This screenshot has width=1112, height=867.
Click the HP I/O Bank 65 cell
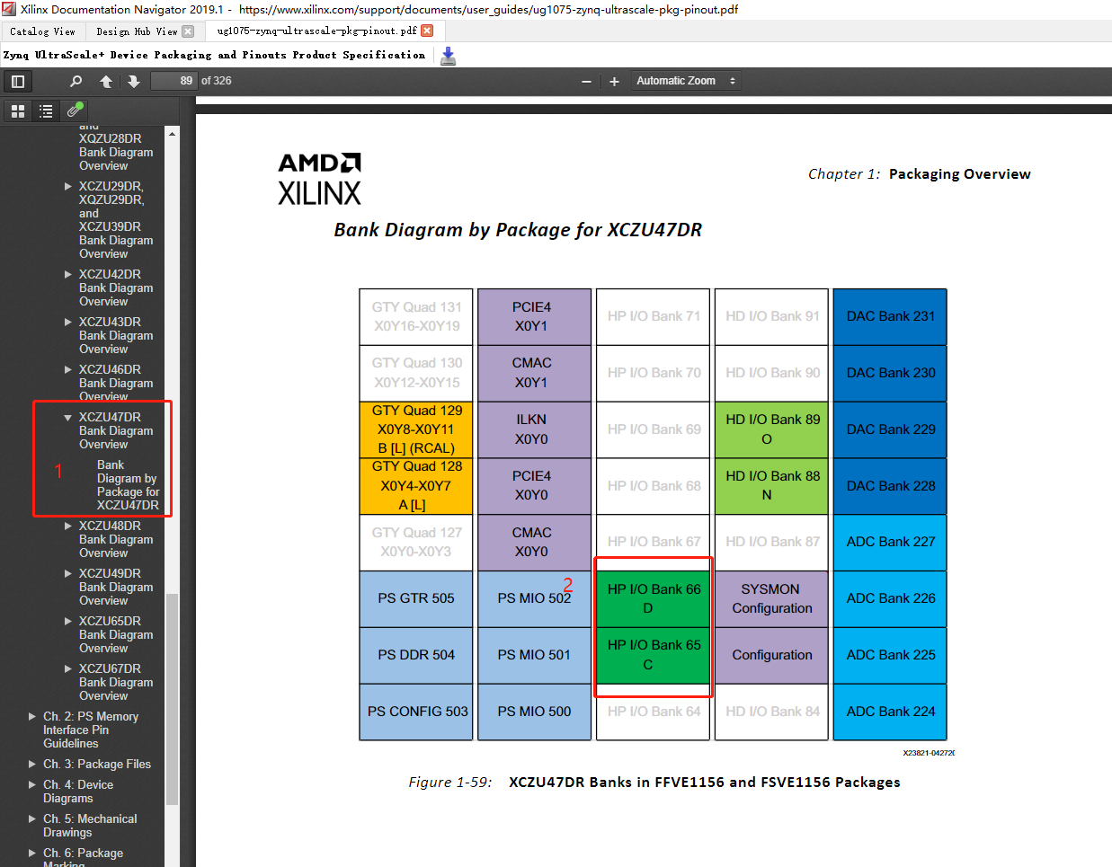[x=654, y=655]
